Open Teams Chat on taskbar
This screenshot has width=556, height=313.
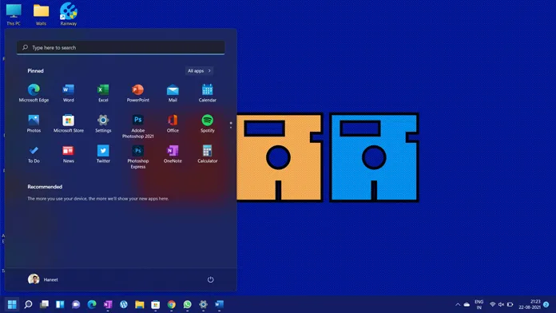click(x=76, y=304)
